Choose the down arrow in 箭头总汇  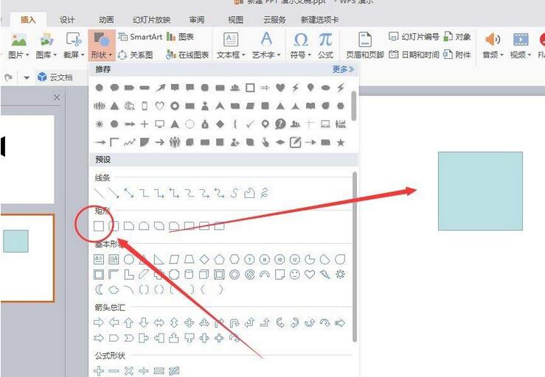(x=144, y=323)
